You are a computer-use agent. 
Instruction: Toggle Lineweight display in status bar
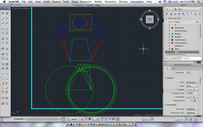click(x=114, y=119)
